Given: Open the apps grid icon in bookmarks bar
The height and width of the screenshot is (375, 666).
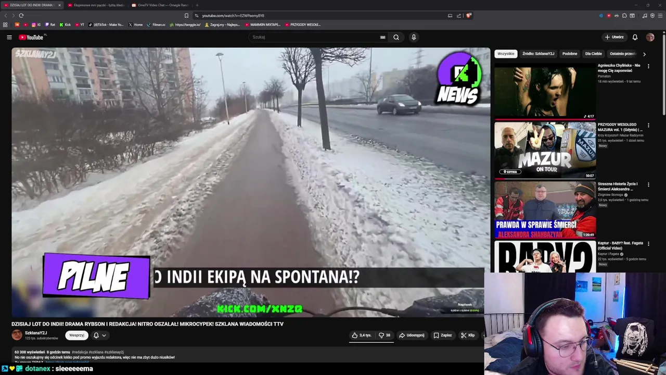Looking at the screenshot, I should [5, 24].
